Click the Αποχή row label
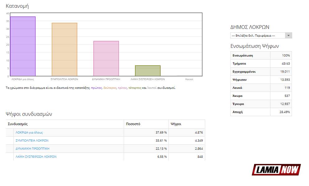Image resolution: width=309 pixels, height=186 pixels. click(x=238, y=112)
